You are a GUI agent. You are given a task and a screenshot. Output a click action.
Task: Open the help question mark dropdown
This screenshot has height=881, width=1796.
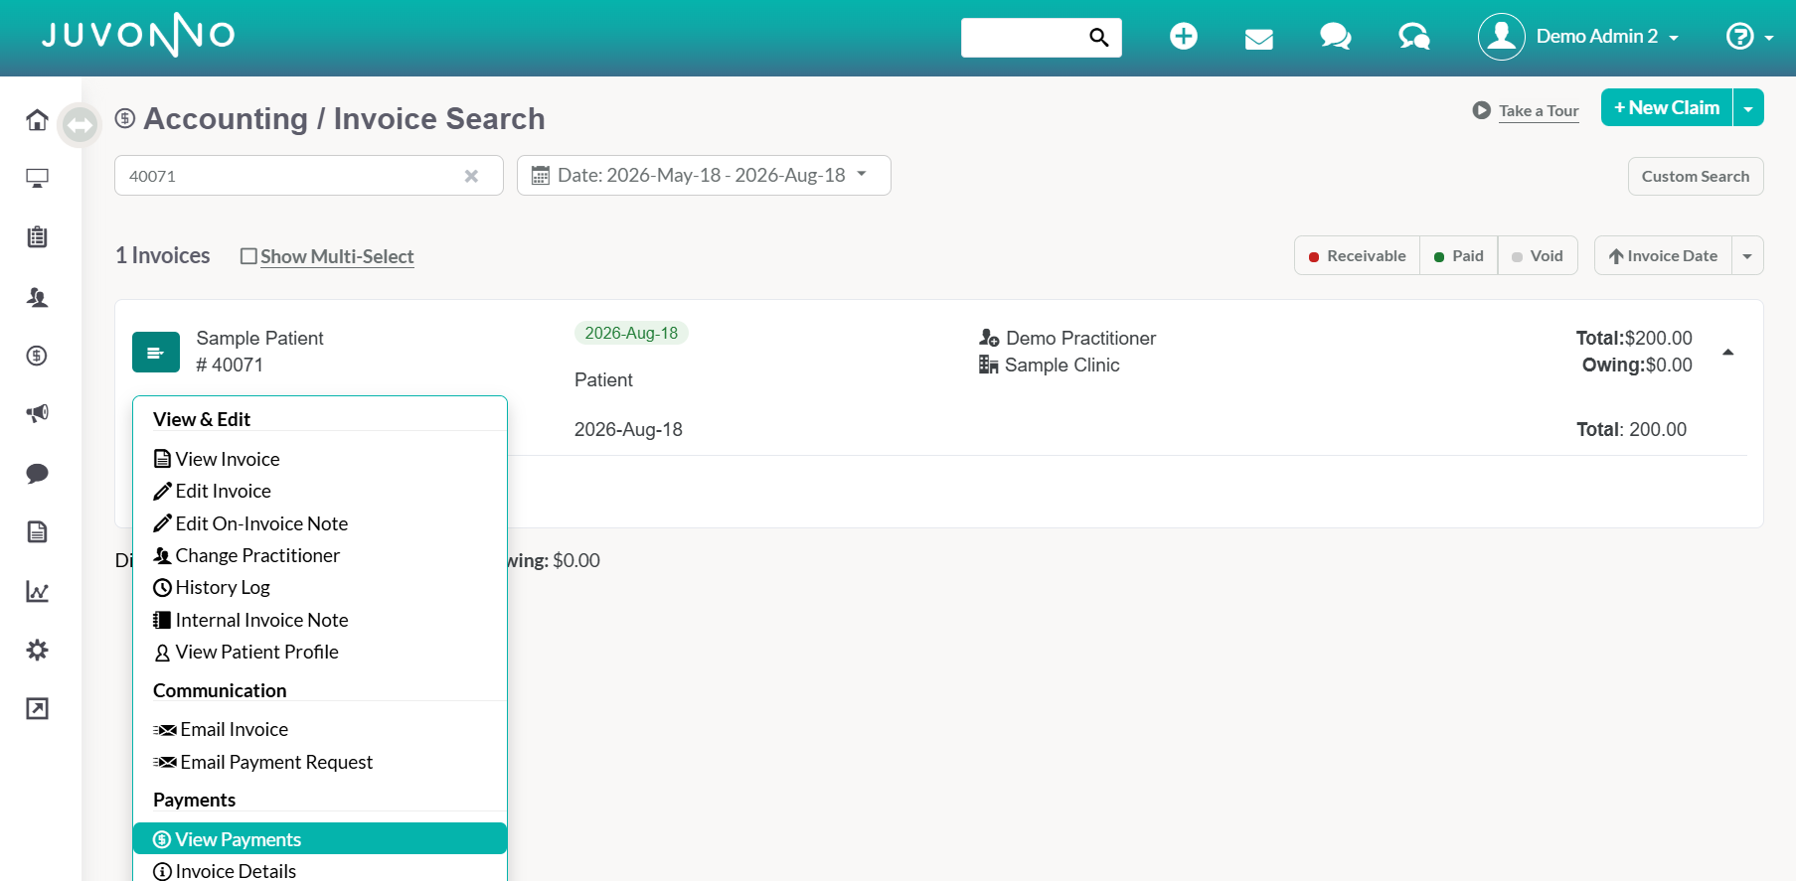(x=1749, y=37)
